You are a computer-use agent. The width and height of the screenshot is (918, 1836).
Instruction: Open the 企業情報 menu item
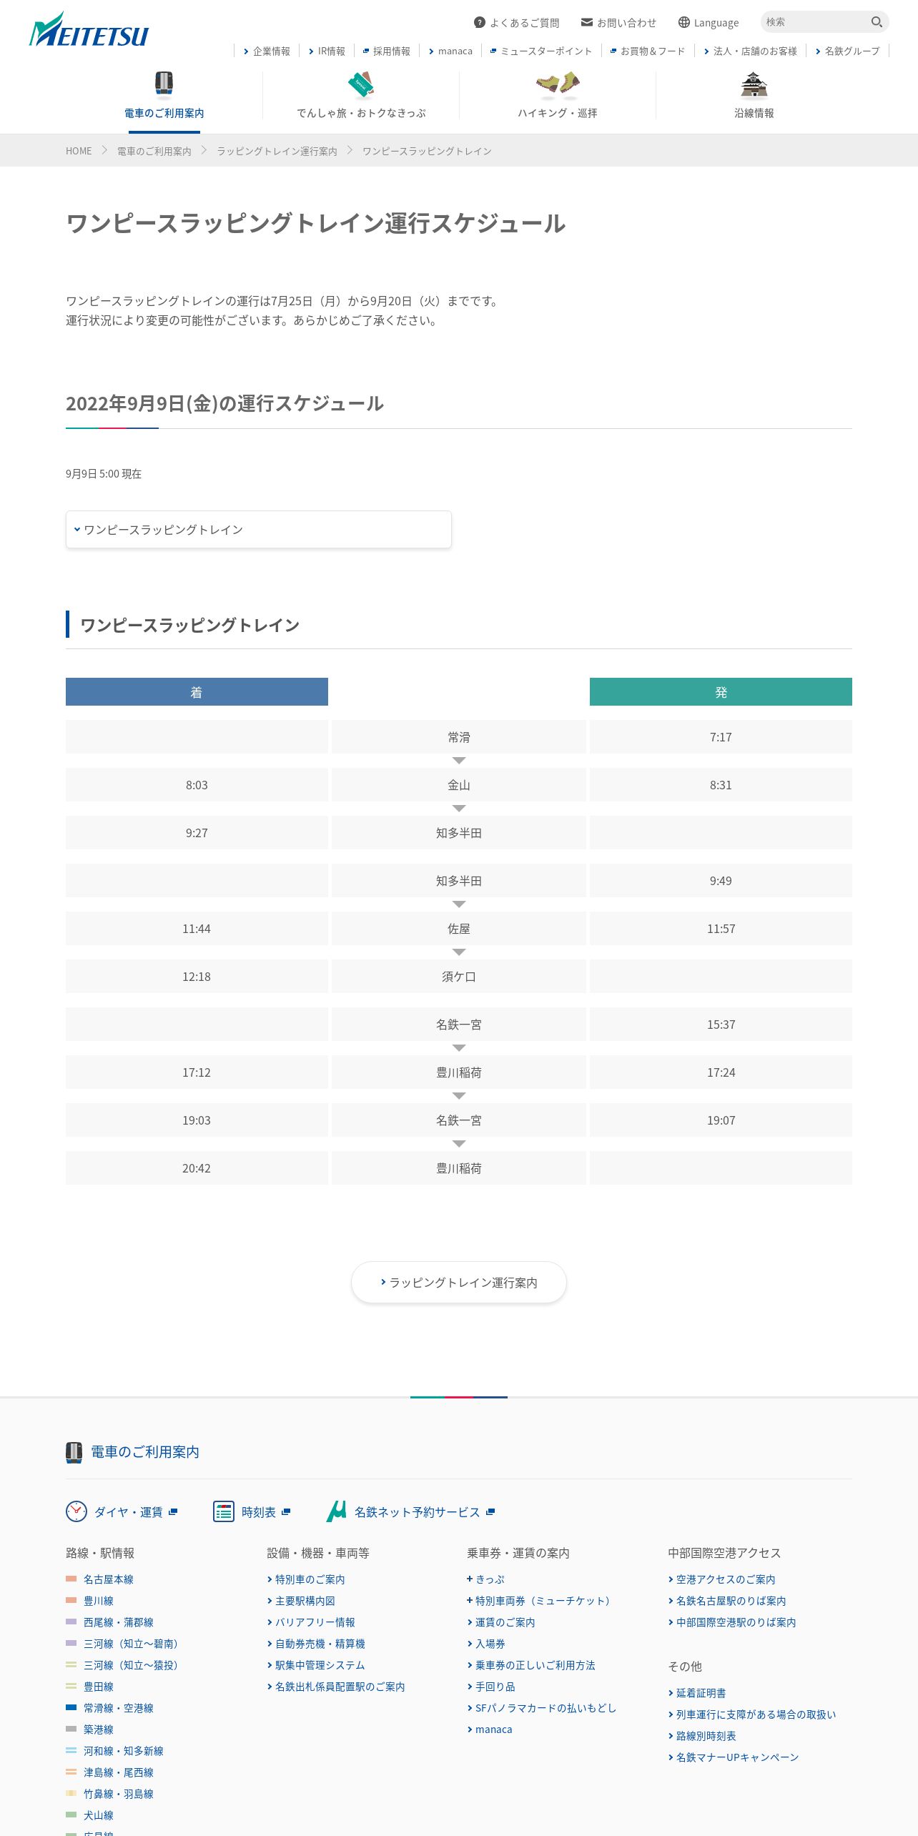point(267,51)
